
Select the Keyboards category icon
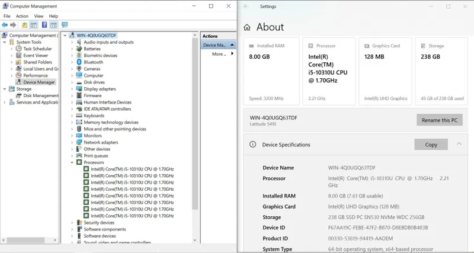79,116
